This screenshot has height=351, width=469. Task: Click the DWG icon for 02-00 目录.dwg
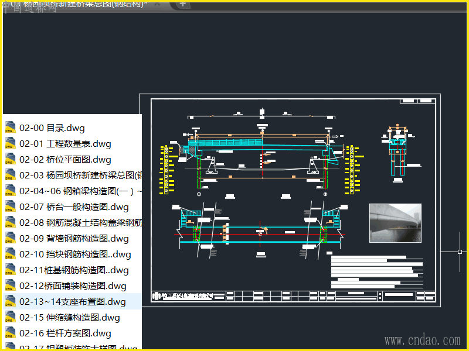tap(10, 127)
